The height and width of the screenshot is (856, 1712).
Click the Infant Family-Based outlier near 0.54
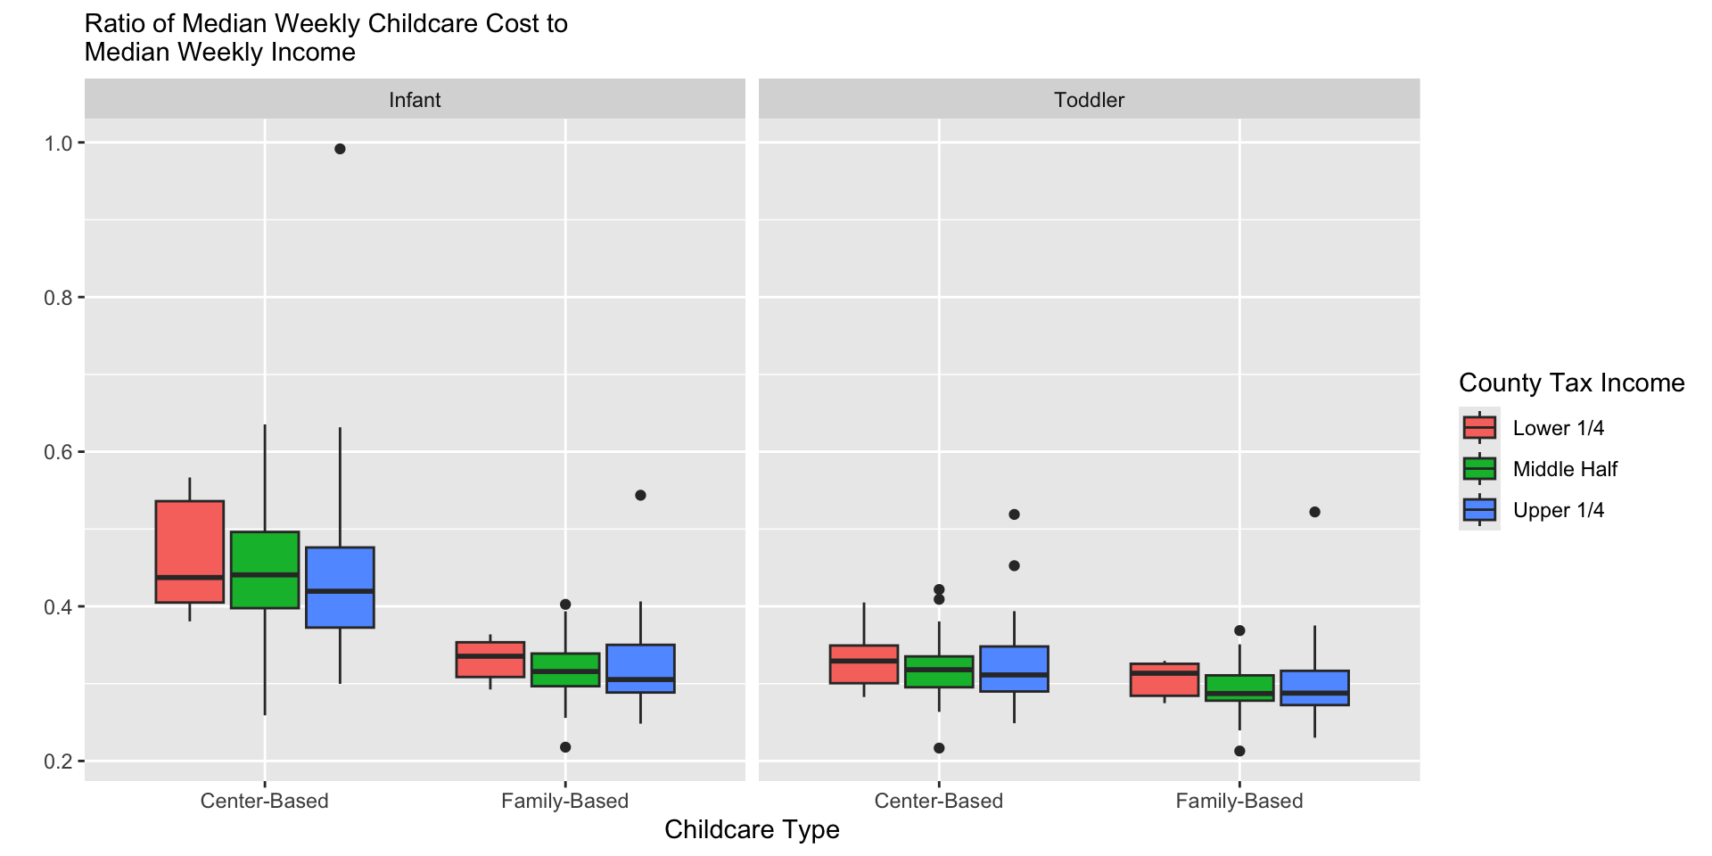(x=640, y=495)
